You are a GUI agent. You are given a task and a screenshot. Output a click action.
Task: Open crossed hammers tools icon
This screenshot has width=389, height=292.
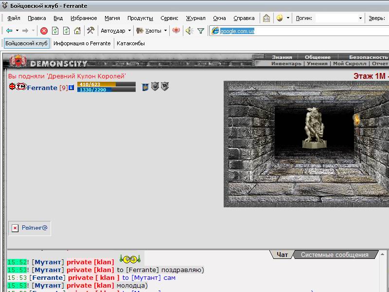tap(91, 31)
